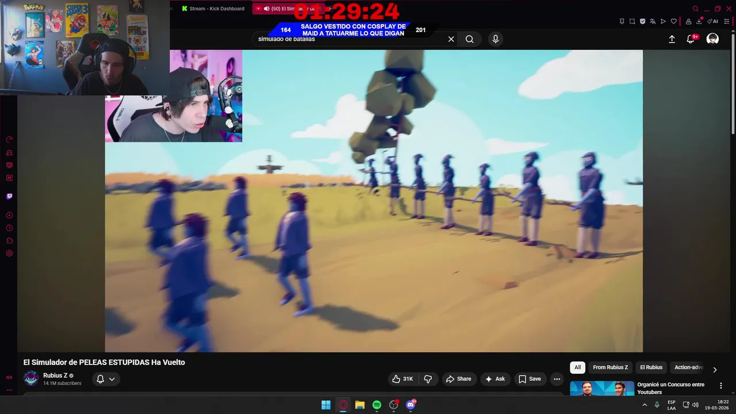Start voice search with the microphone icon
The width and height of the screenshot is (736, 414).
pos(496,39)
